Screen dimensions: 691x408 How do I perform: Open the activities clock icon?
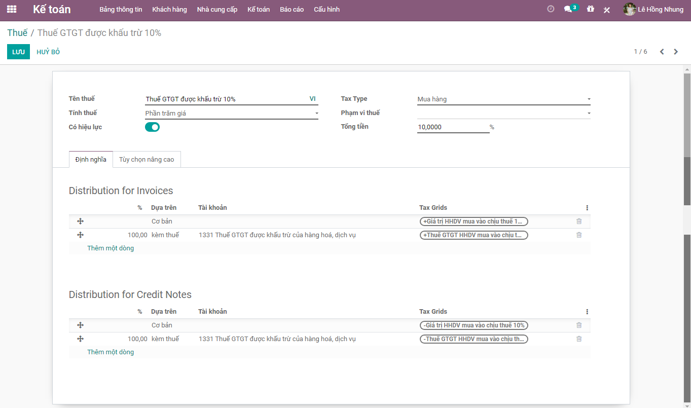551,9
